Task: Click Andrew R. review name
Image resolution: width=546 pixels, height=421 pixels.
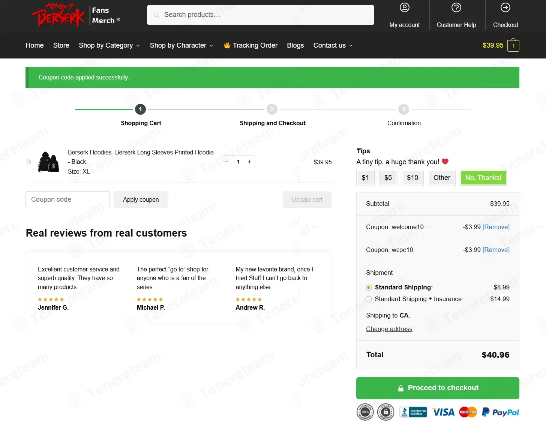Action: [250, 307]
